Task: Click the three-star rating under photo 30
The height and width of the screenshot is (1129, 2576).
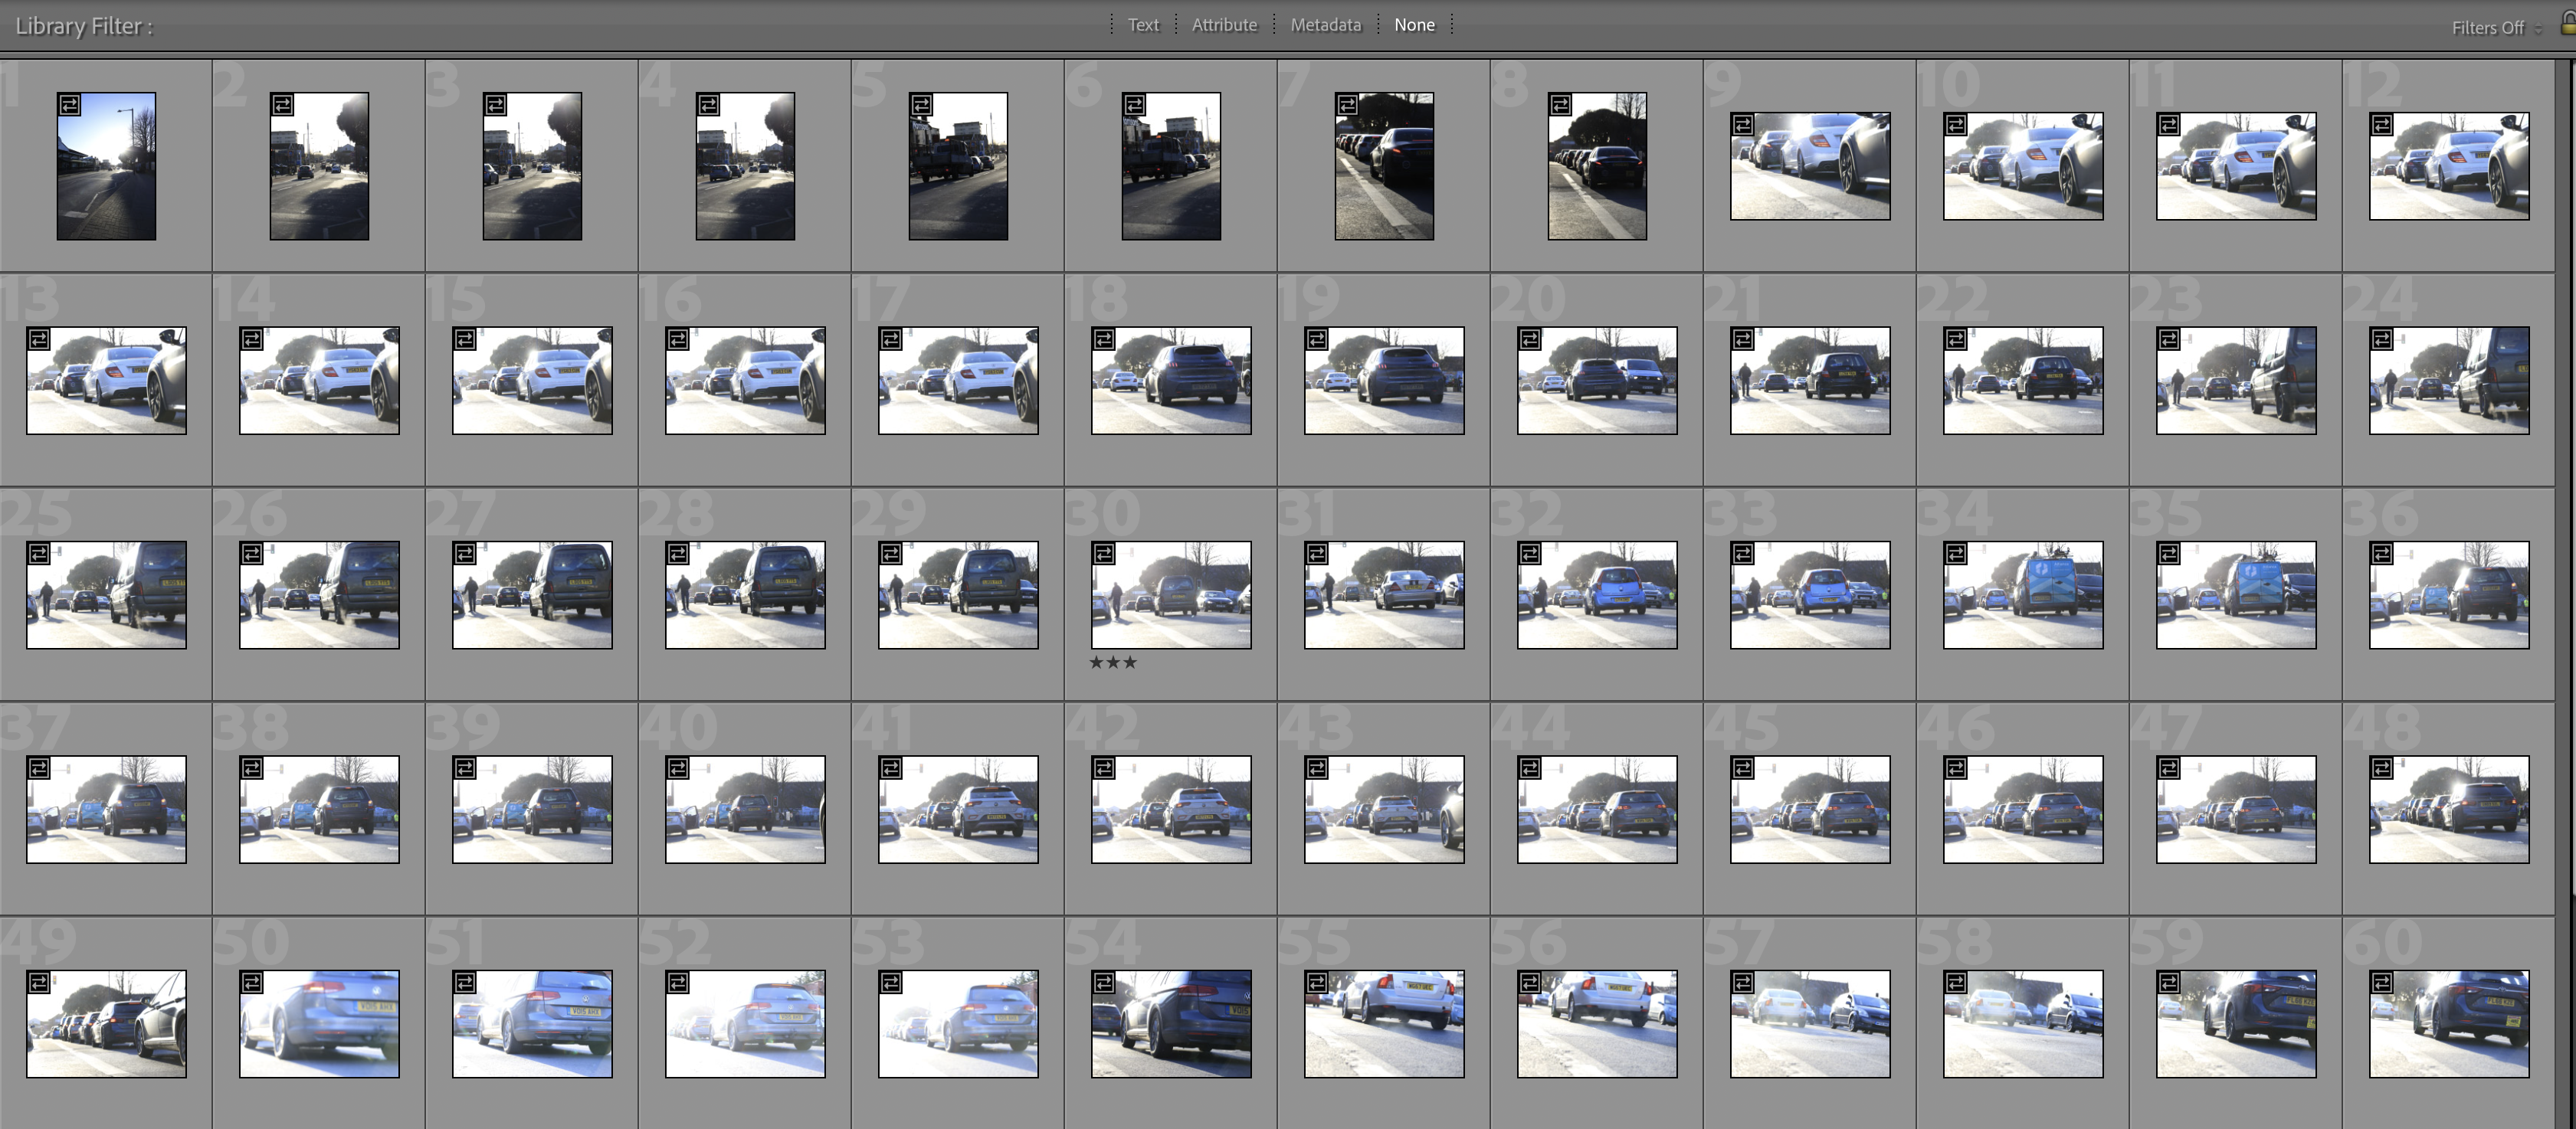Action: [x=1112, y=662]
